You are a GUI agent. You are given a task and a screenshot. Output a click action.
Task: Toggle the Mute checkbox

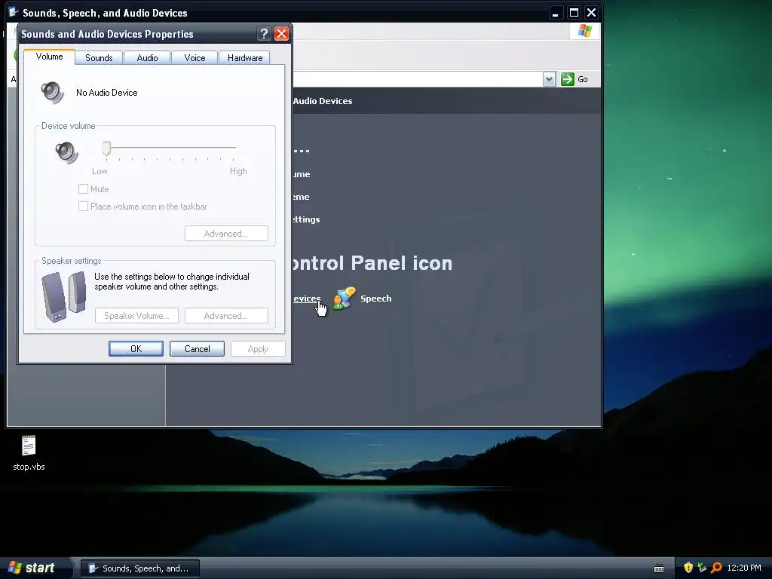(83, 189)
